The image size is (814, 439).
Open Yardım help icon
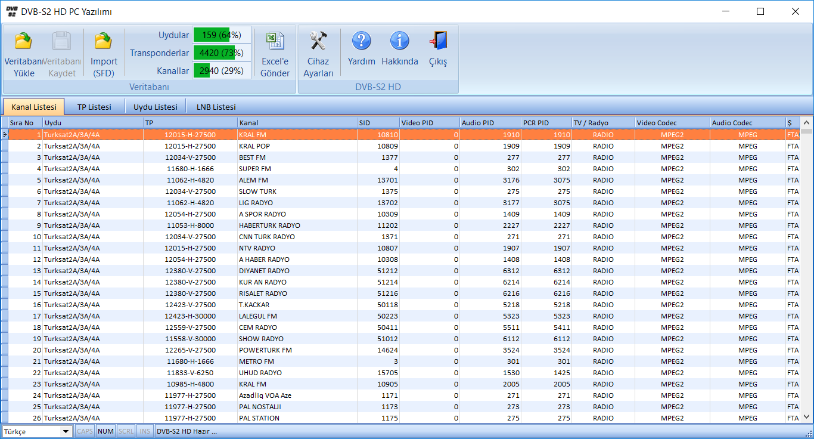click(x=361, y=41)
